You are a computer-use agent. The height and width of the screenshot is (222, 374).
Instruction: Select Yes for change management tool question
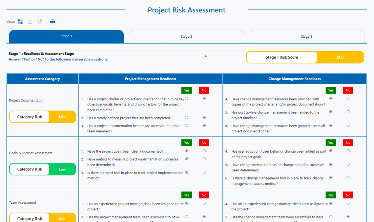(x=331, y=178)
